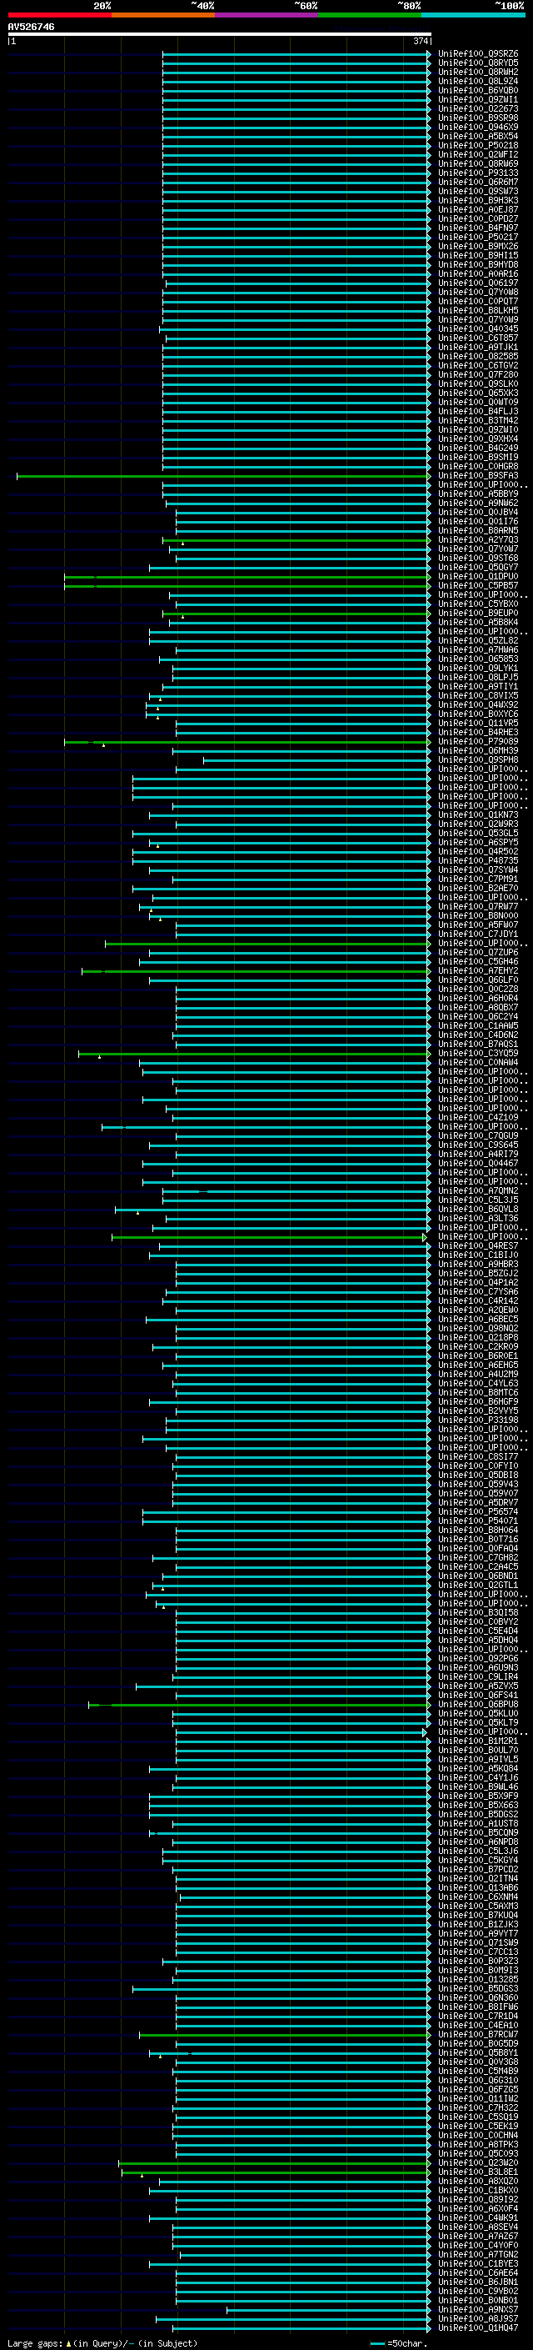Select the UniRef100_A9NW62 label
Viewport: 533px width, 2350px height.
[x=478, y=504]
